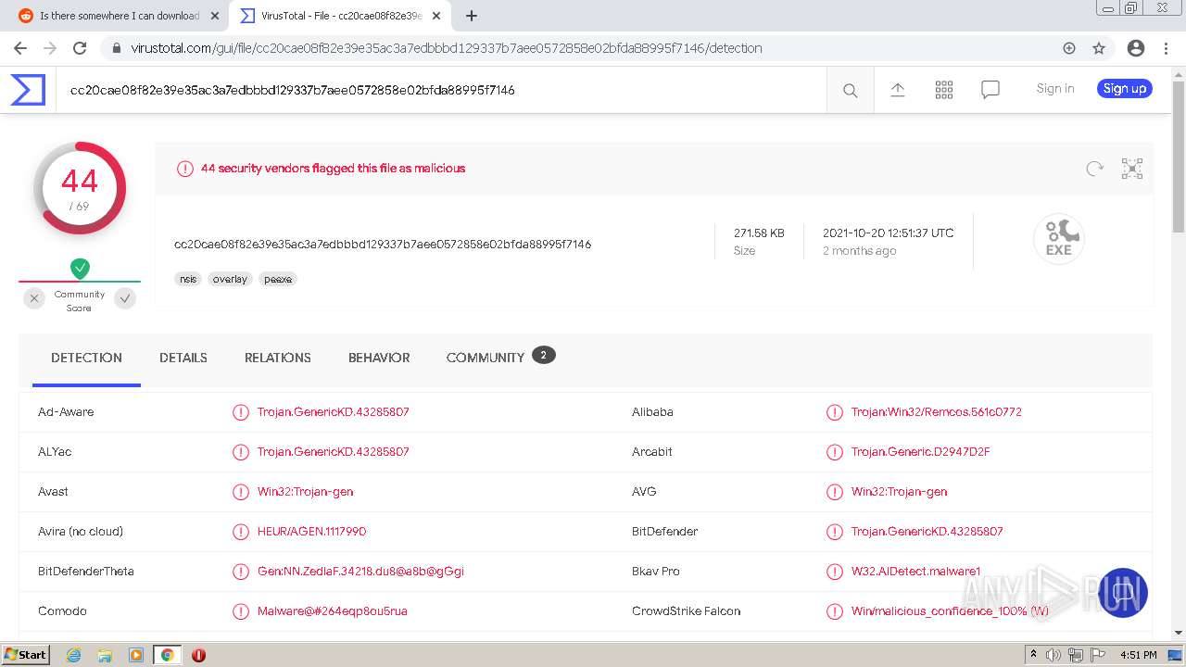Click the peexe tag
Viewport: 1186px width, 667px height.
[x=277, y=279]
